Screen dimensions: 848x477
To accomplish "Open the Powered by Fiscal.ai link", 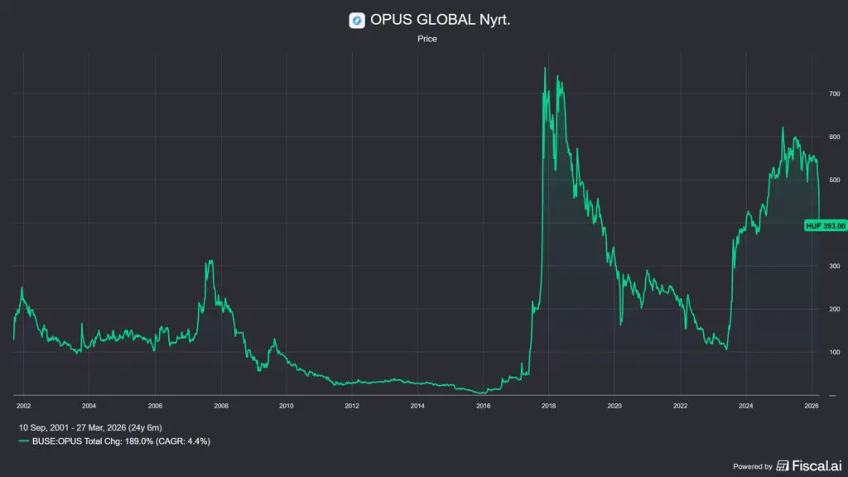I will 788,465.
